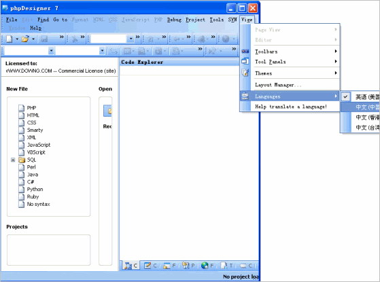
Task: Click the phpDesigner app icon in title bar
Action: tap(5, 8)
